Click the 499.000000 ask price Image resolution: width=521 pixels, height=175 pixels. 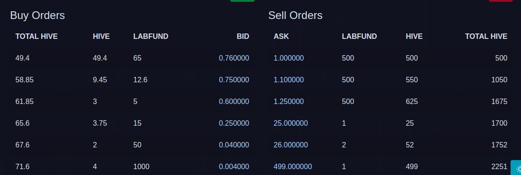(293, 167)
